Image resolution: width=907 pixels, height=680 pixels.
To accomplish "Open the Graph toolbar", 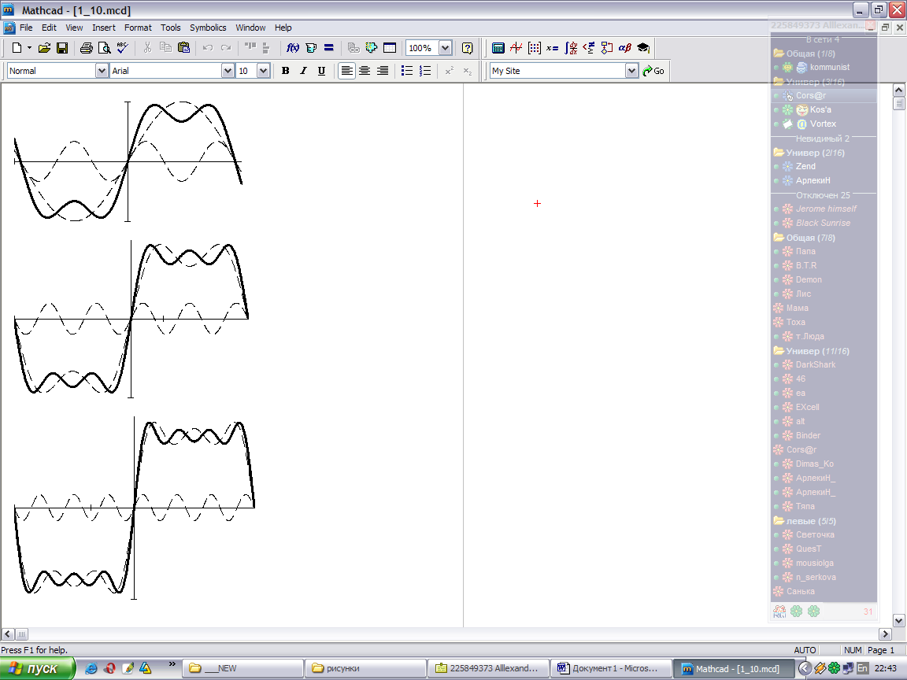I will [x=516, y=48].
